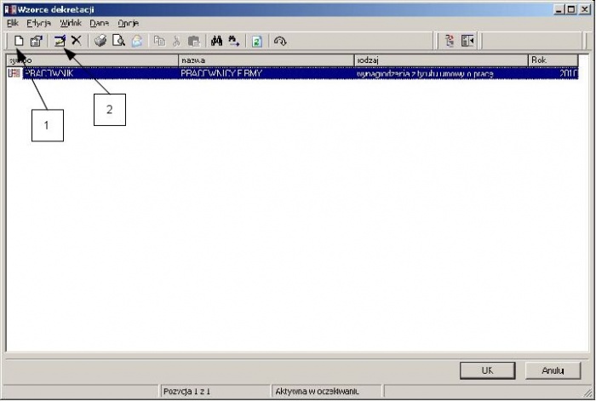The height and width of the screenshot is (401, 596).
Task: Open the Dane menu
Action: (100, 23)
